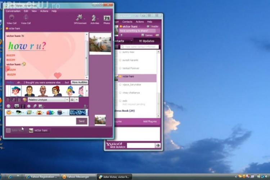Screen dimensions: 270x180
Task: Open the Photos sharing icon
Action: click(107, 19)
